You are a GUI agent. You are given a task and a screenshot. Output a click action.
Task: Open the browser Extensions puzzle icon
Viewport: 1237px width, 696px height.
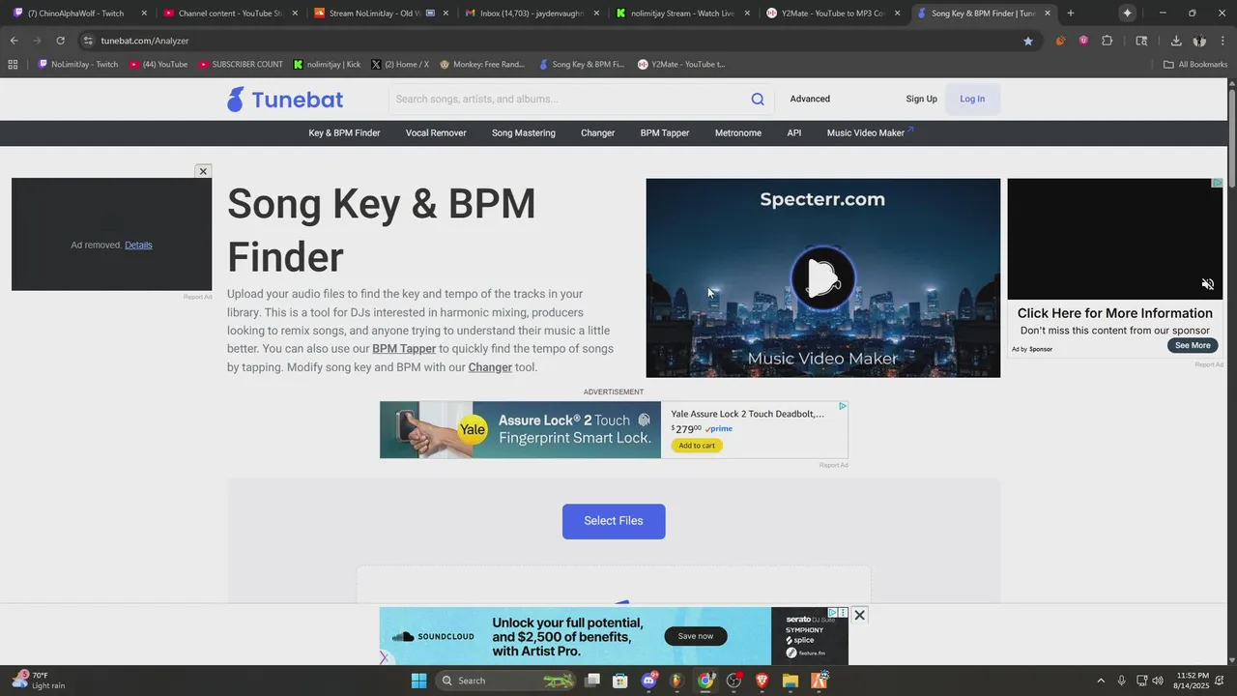[1108, 41]
